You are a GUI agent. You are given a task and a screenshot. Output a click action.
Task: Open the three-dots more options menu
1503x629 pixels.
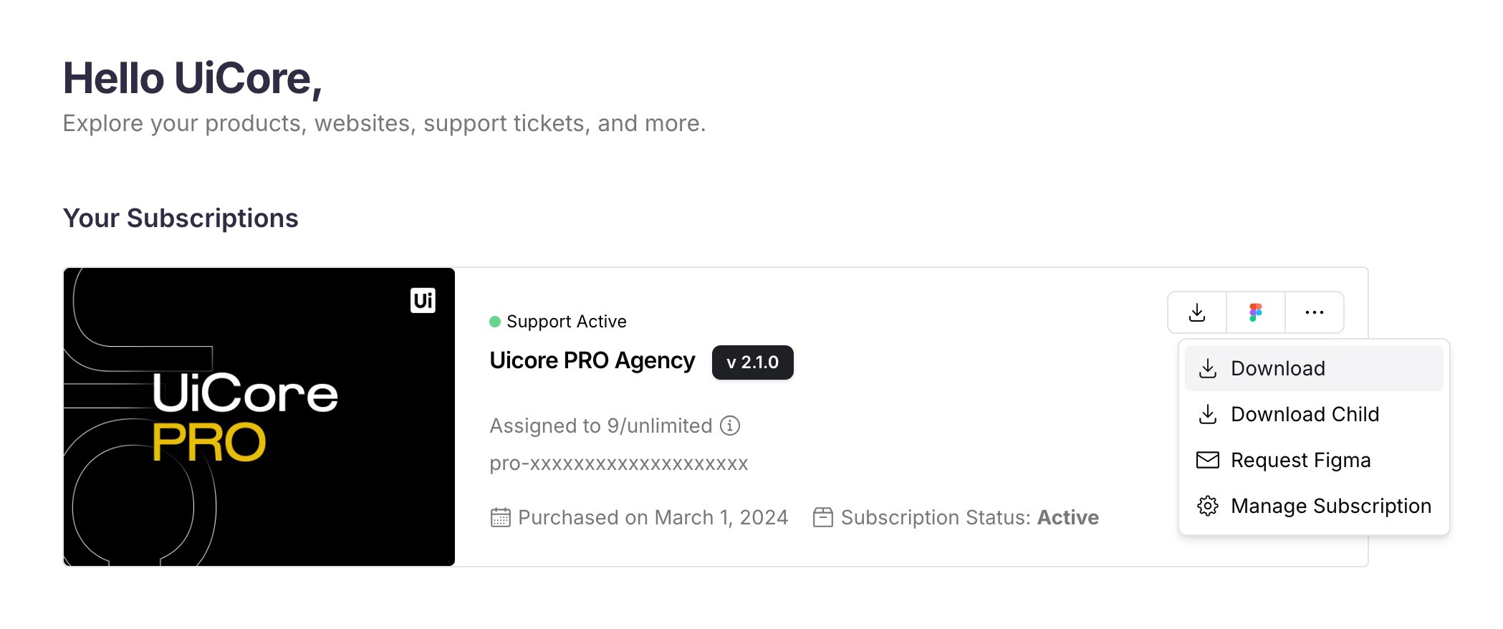(x=1315, y=312)
